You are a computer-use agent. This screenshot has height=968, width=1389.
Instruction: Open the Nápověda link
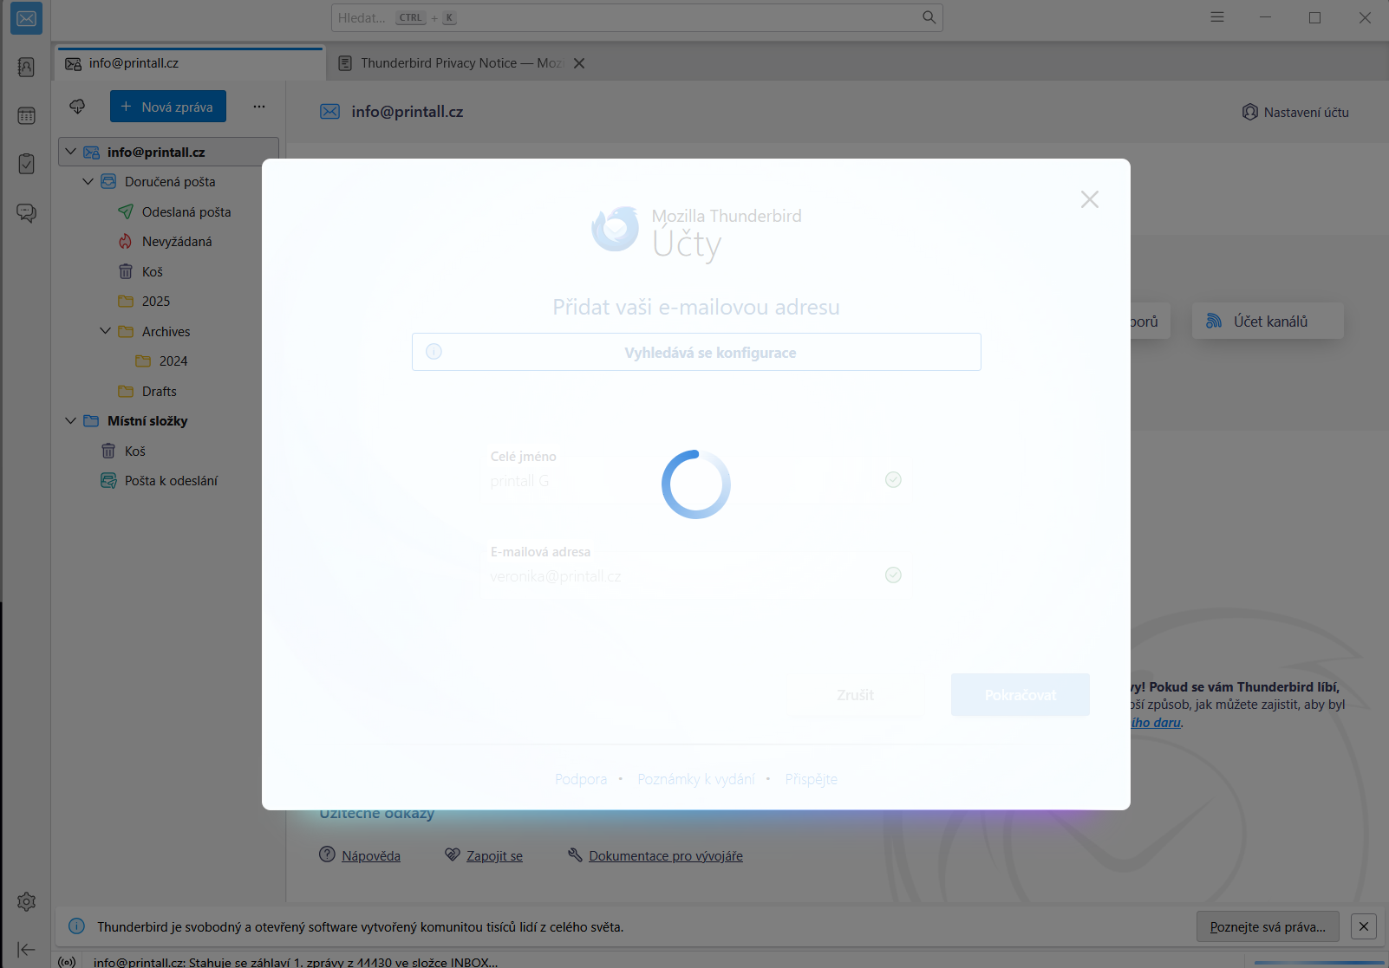[x=371, y=855]
